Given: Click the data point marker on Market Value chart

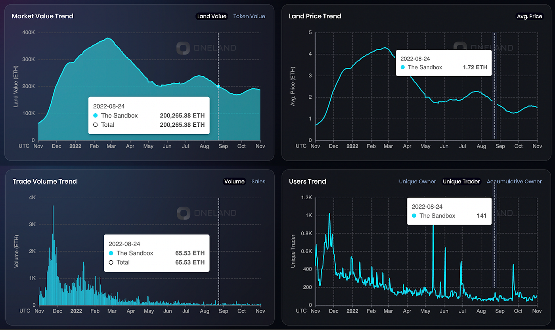Looking at the screenshot, I should click(218, 86).
